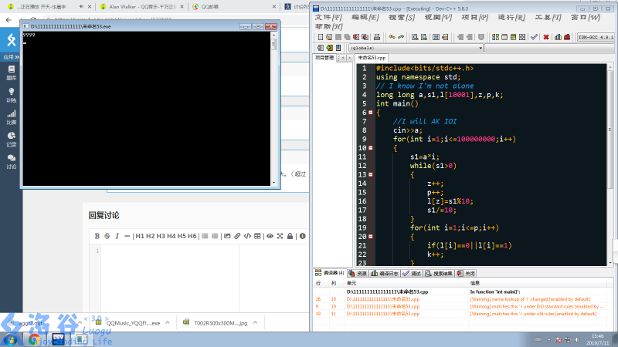Switch to the 编译日志 tab
Image resolution: width=618 pixels, height=347 pixels.
click(385, 273)
